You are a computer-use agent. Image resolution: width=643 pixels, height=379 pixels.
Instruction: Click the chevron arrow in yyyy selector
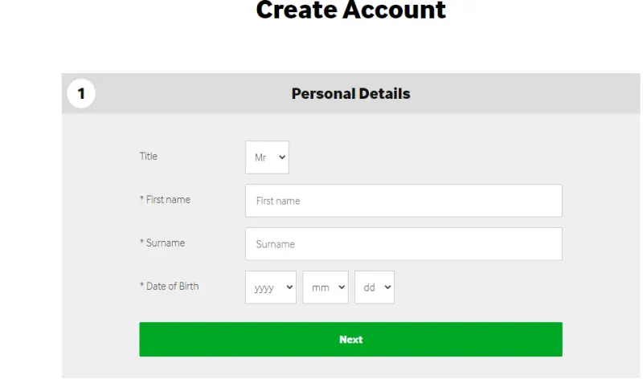tap(289, 287)
